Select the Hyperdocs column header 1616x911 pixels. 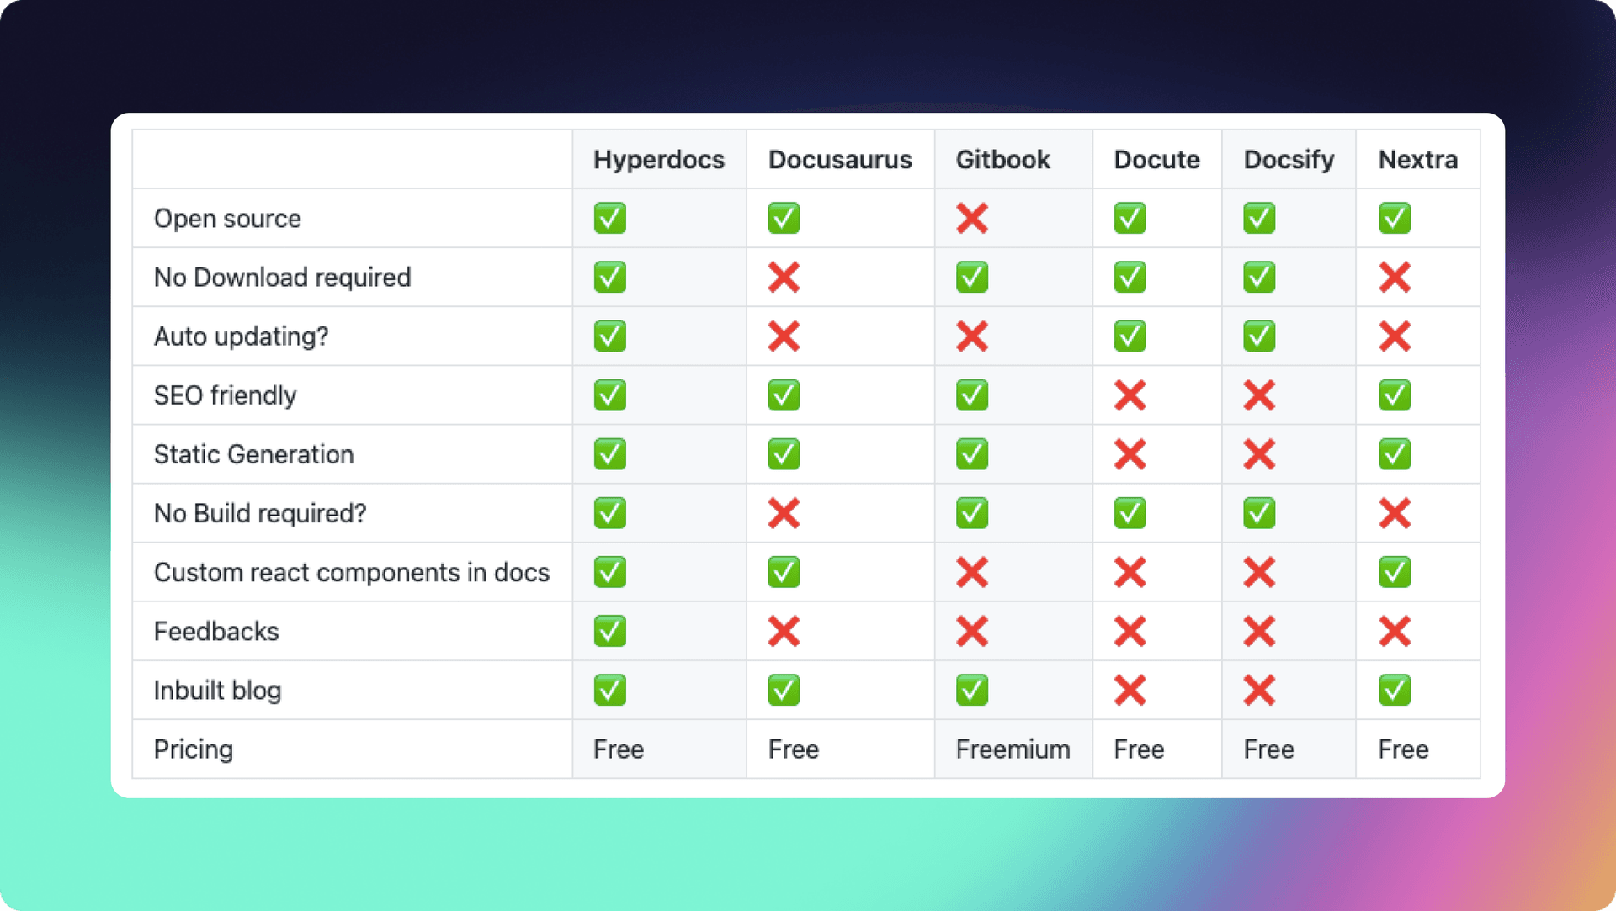tap(658, 160)
